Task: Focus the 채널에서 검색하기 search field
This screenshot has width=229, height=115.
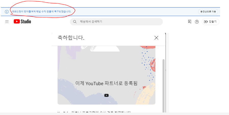Action: pos(116,22)
